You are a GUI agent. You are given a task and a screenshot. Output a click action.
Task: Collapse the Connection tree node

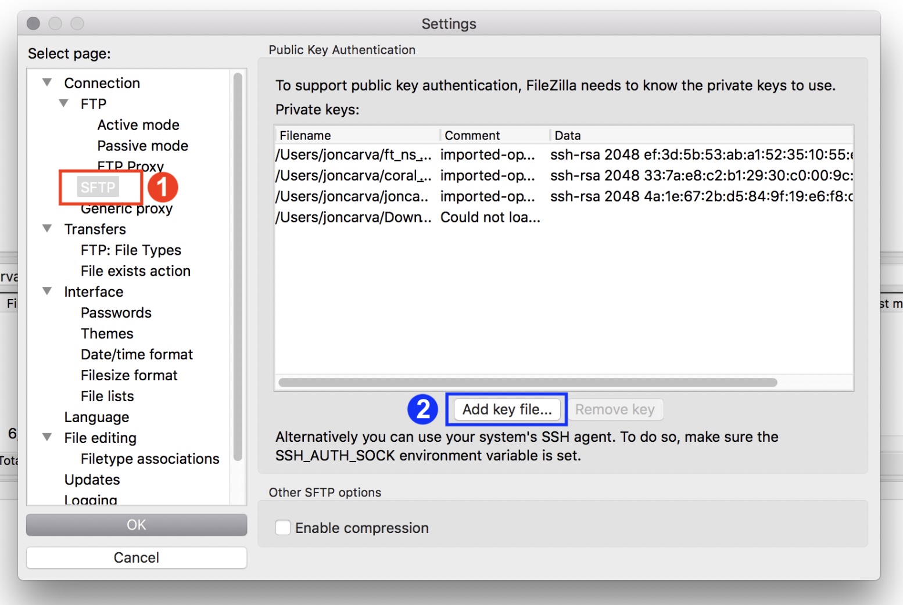[x=48, y=82]
